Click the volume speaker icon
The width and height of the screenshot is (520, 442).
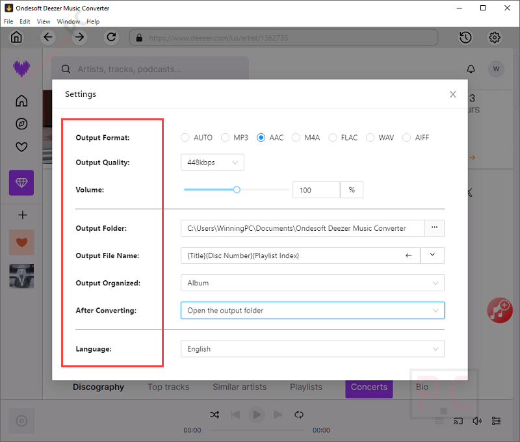click(x=477, y=421)
